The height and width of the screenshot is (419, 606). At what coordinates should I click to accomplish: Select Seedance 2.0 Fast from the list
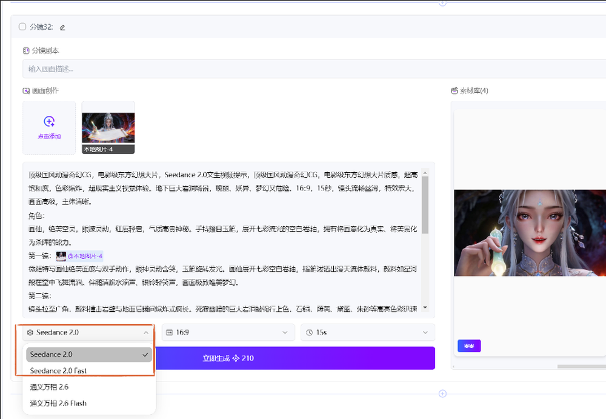pyautogui.click(x=62, y=370)
